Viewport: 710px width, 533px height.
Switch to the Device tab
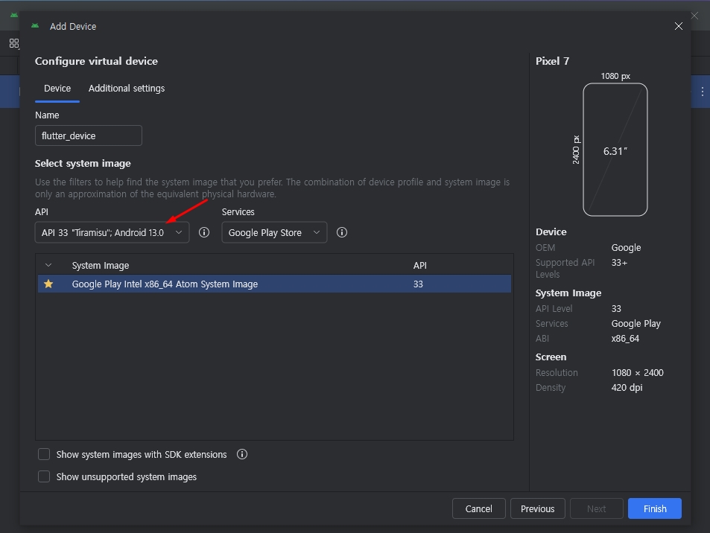click(x=57, y=89)
